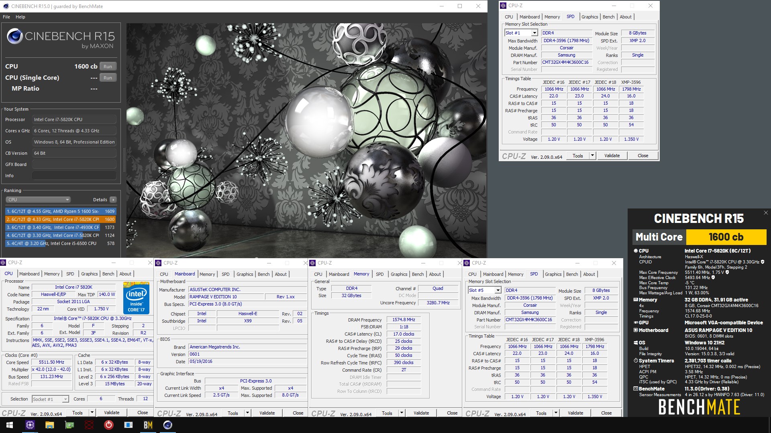Click the Cinebench R15 logo sphere
The image size is (771, 433).
click(14, 36)
